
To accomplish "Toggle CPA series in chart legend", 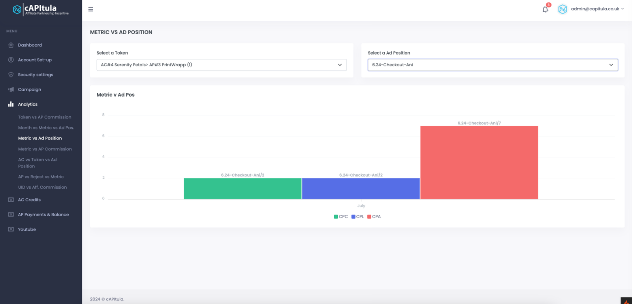I will [374, 217].
